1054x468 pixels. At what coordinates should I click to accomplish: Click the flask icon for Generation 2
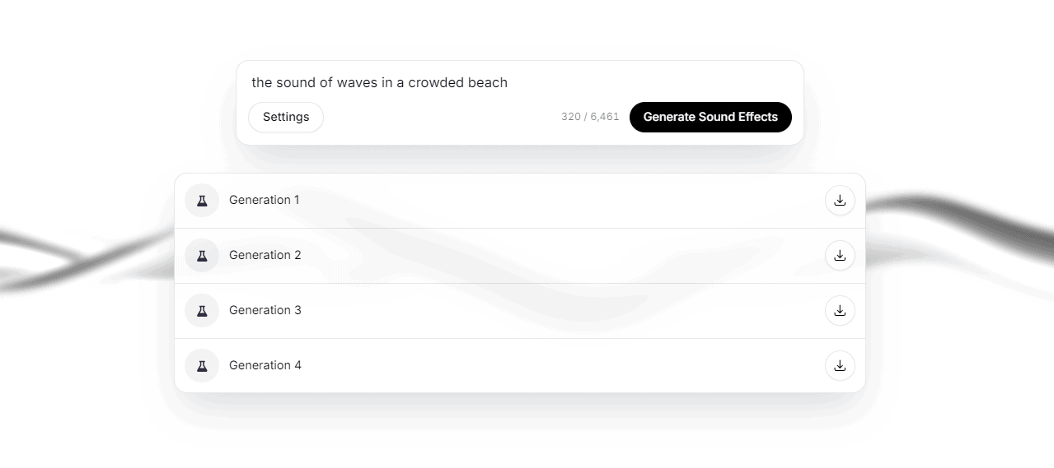pyautogui.click(x=202, y=255)
